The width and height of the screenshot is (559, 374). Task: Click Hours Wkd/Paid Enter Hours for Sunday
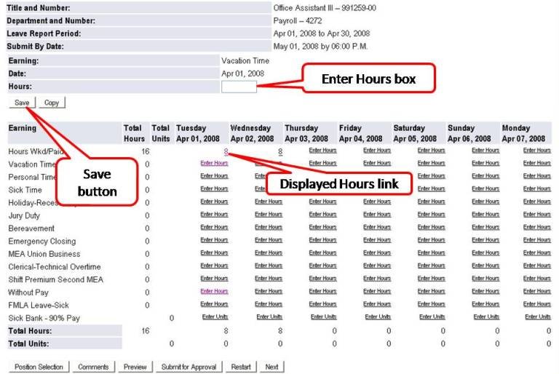(485, 151)
